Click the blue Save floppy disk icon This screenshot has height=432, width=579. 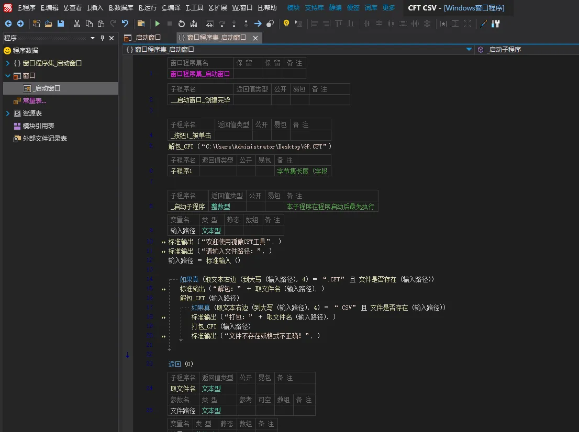click(61, 24)
